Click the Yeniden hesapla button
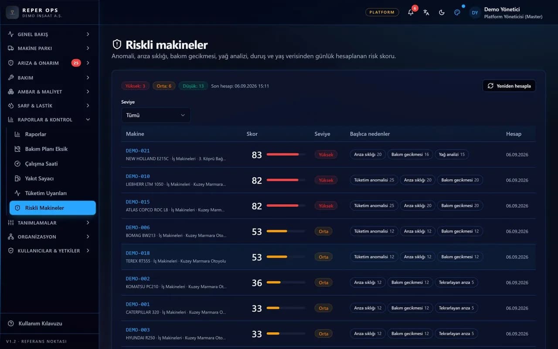 [x=509, y=86]
